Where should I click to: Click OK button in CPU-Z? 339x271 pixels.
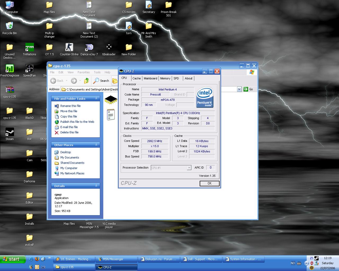pos(209,183)
